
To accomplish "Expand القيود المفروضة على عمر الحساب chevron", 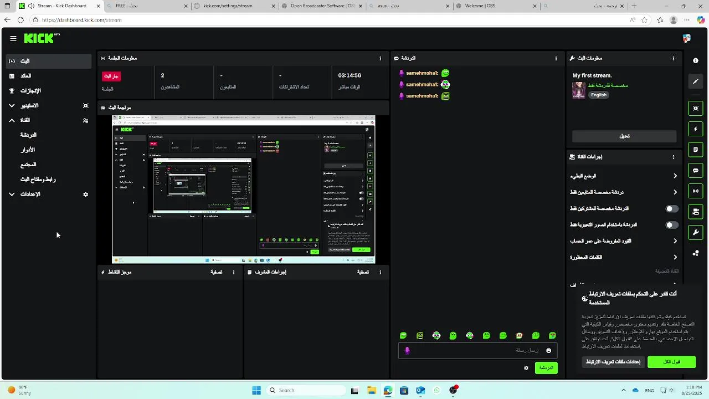I will tap(675, 241).
